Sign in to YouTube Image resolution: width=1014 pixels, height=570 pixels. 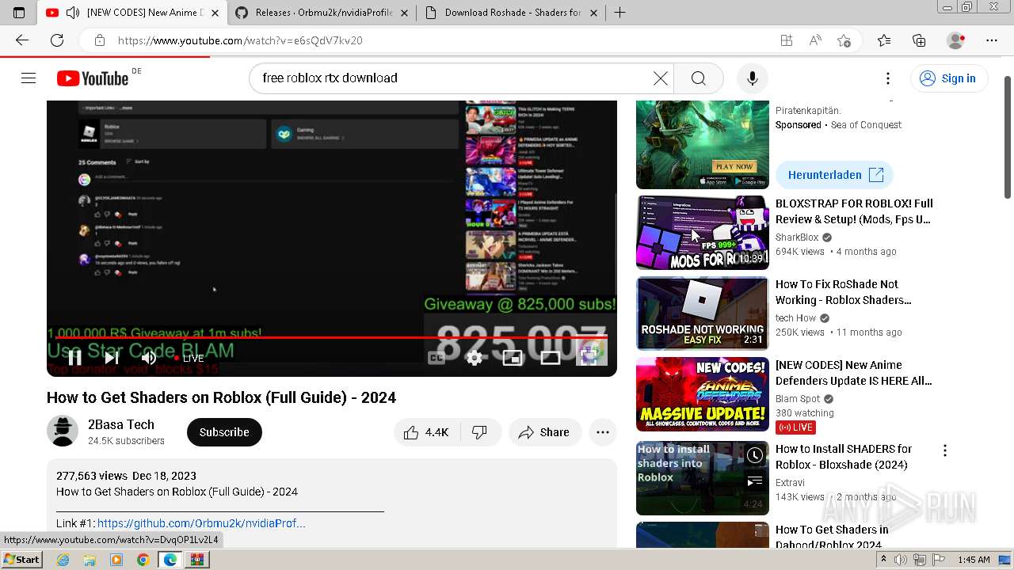948,78
